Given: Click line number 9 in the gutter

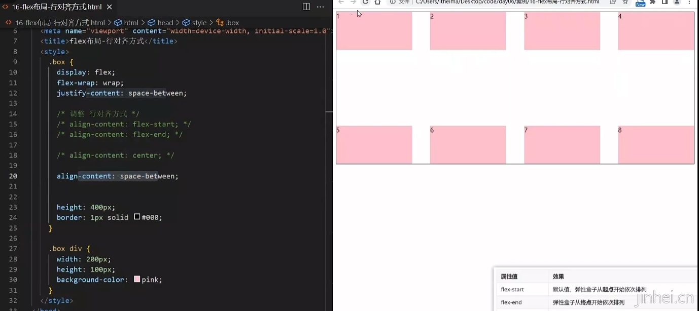Looking at the screenshot, I should [15, 62].
